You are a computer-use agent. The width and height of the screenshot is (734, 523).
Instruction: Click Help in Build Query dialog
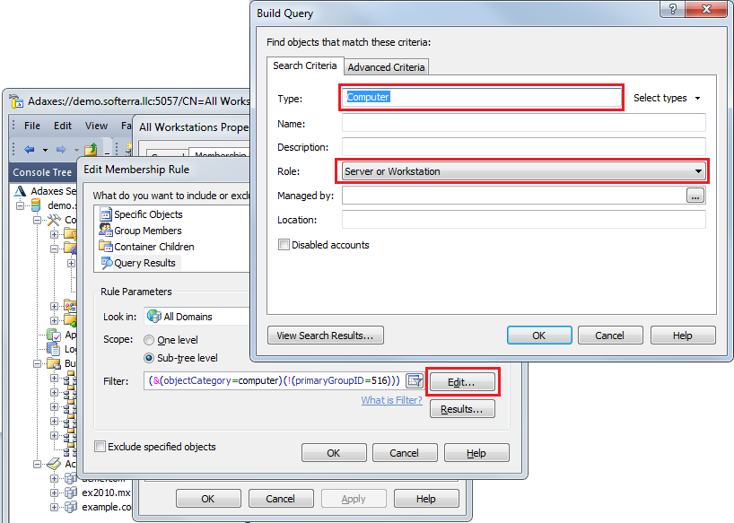point(683,336)
